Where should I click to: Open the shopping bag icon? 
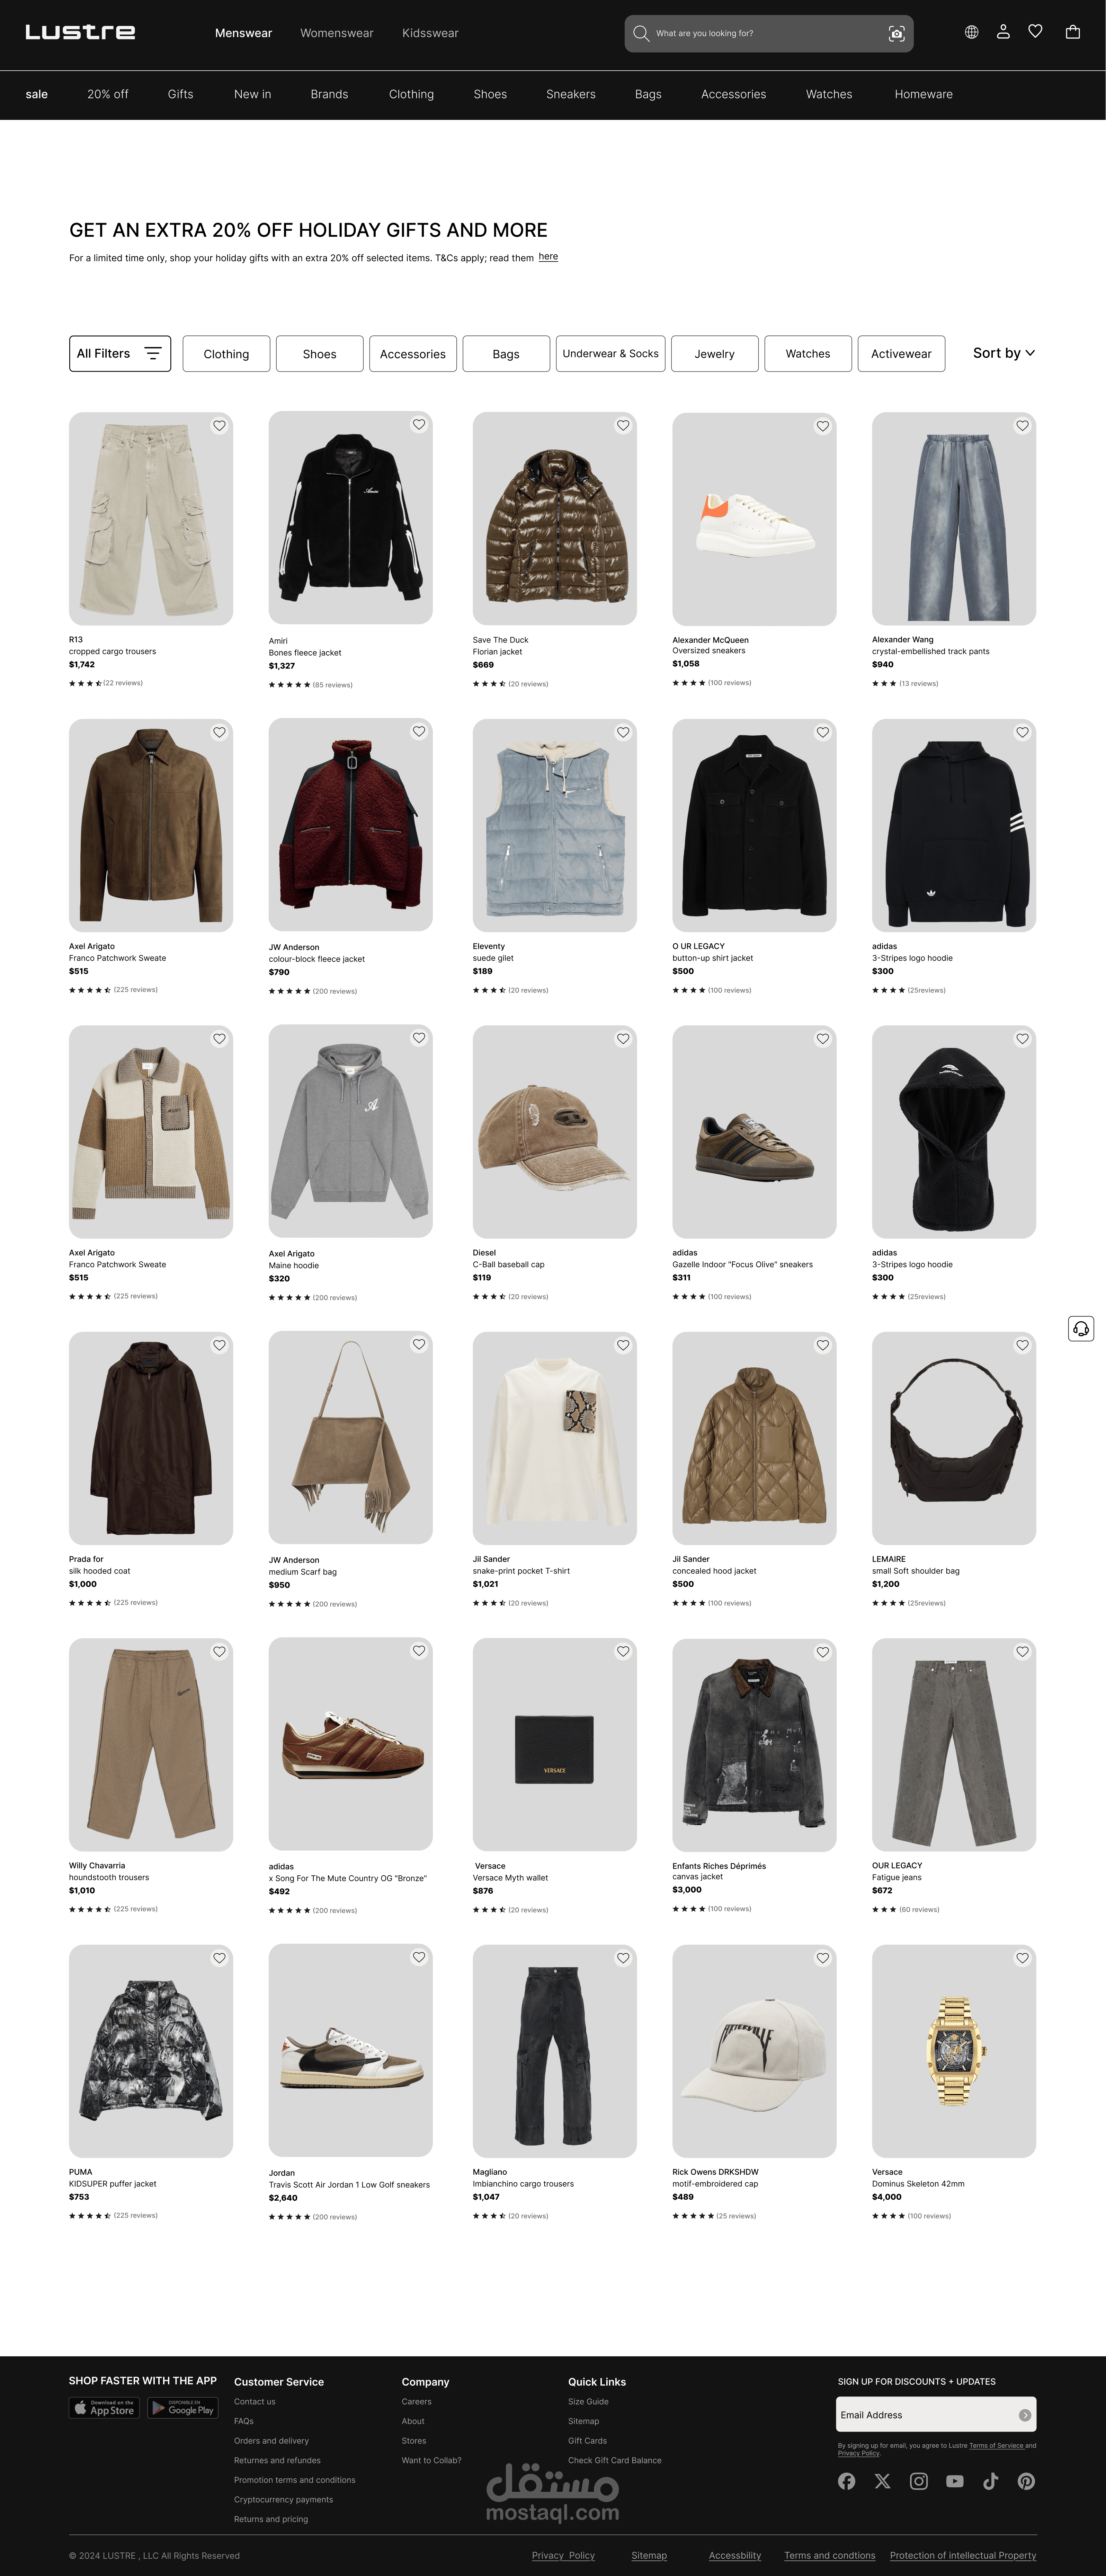[x=1072, y=32]
